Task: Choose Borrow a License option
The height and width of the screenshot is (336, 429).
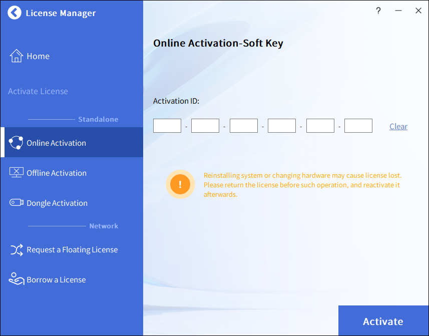Action: (x=56, y=279)
